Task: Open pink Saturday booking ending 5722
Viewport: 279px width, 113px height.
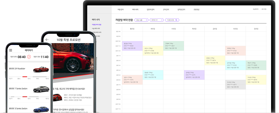Action: coord(236,51)
